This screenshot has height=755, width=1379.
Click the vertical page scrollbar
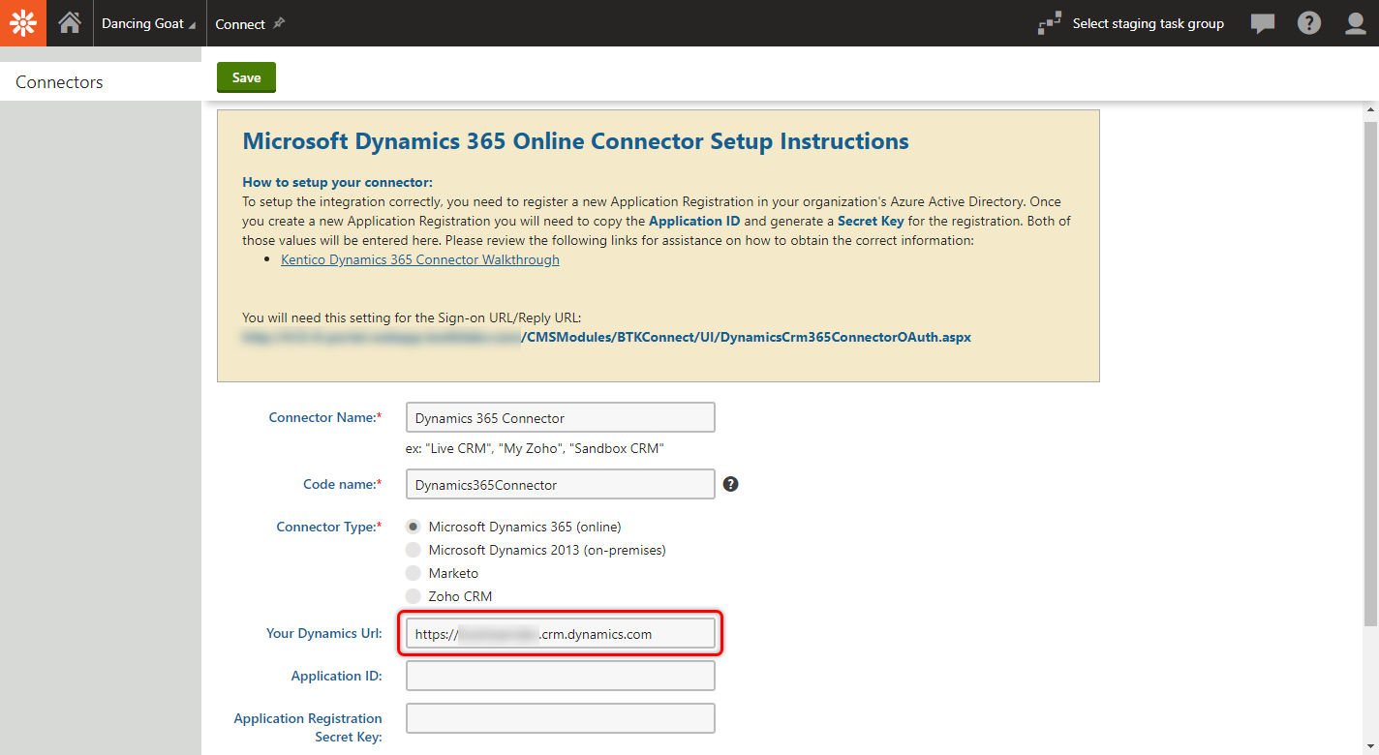point(1371,373)
